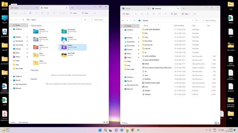
Task: Select How to Remove PDF desktop icon
Action: coord(4,116)
